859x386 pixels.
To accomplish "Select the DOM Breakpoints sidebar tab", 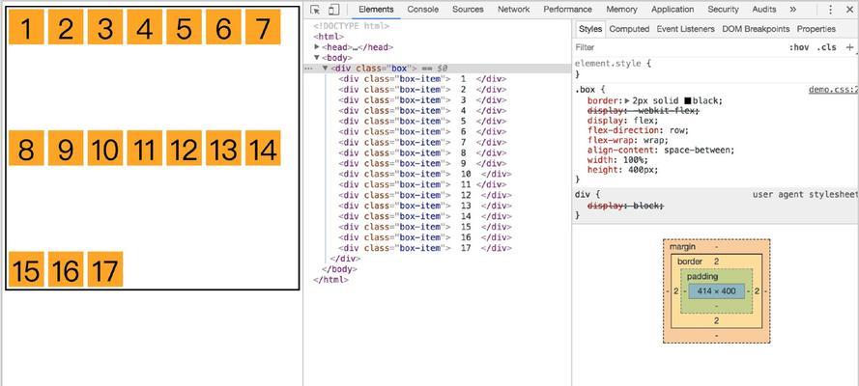I will coord(756,29).
